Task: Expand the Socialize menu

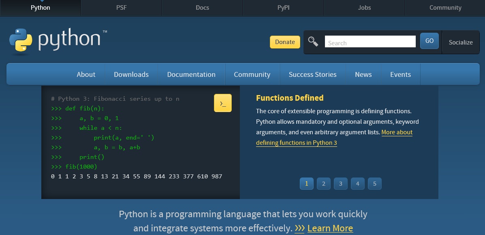Action: [461, 42]
